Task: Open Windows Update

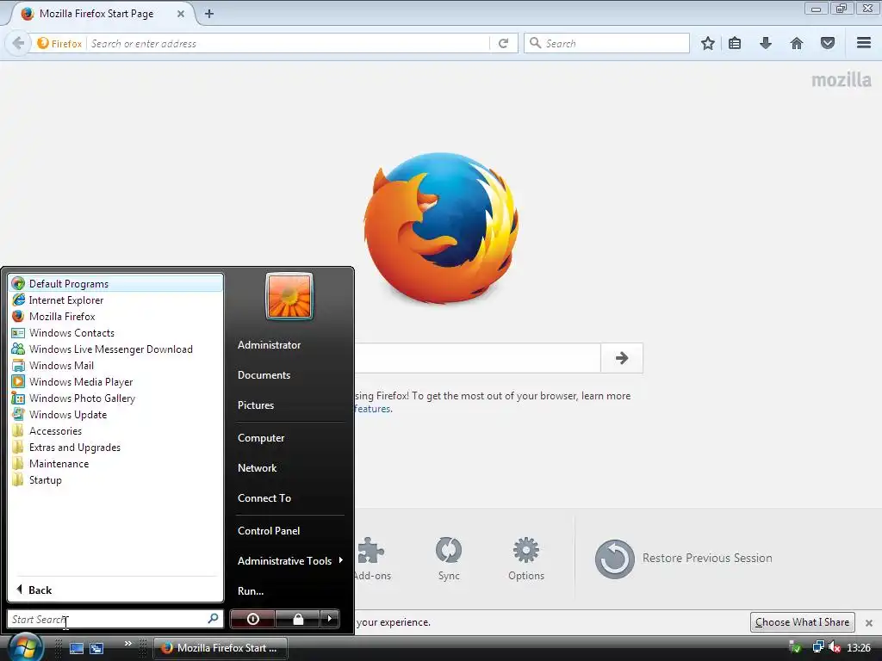Action: click(x=116, y=414)
